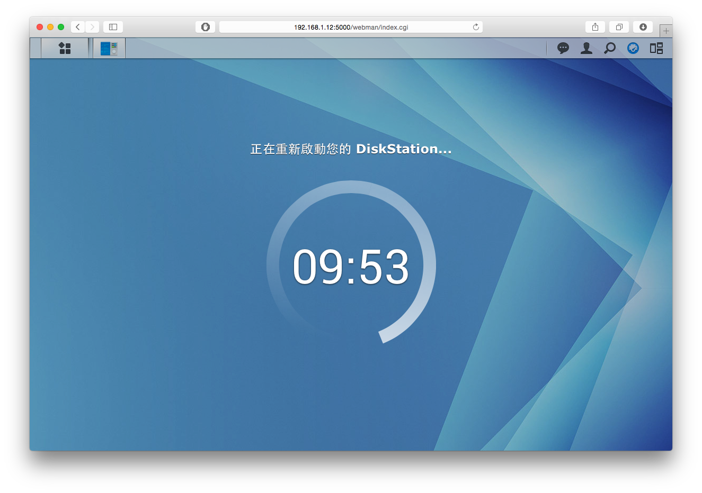This screenshot has width=702, height=493.
Task: Open the DSM Main Menu icon
Action: point(65,48)
